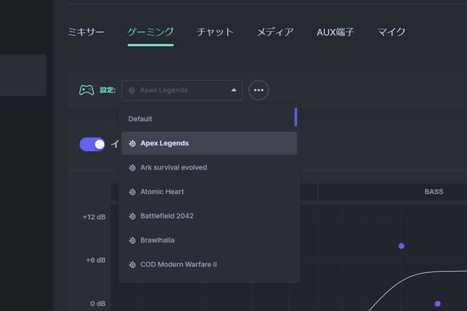Click the gamepad icon beside 設定

click(x=86, y=90)
